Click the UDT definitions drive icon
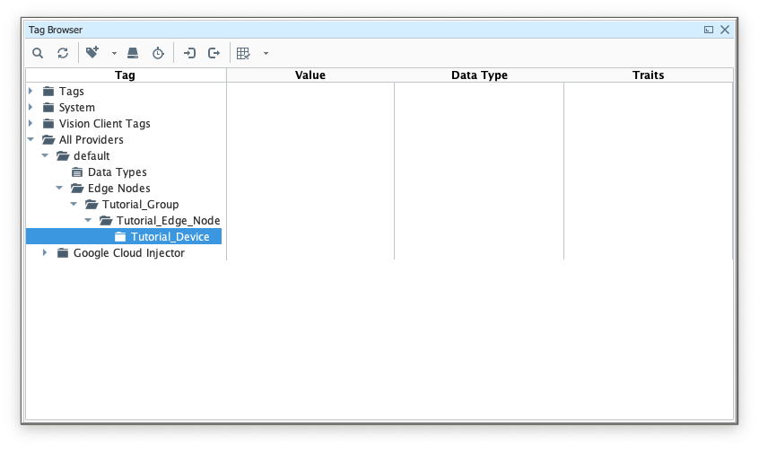Screen dimensions: 759x449 click(x=133, y=54)
